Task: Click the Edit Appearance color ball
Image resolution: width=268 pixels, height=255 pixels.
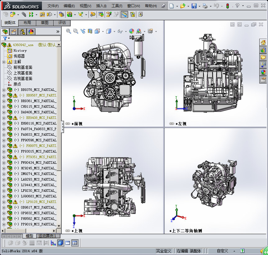Action: [132, 31]
